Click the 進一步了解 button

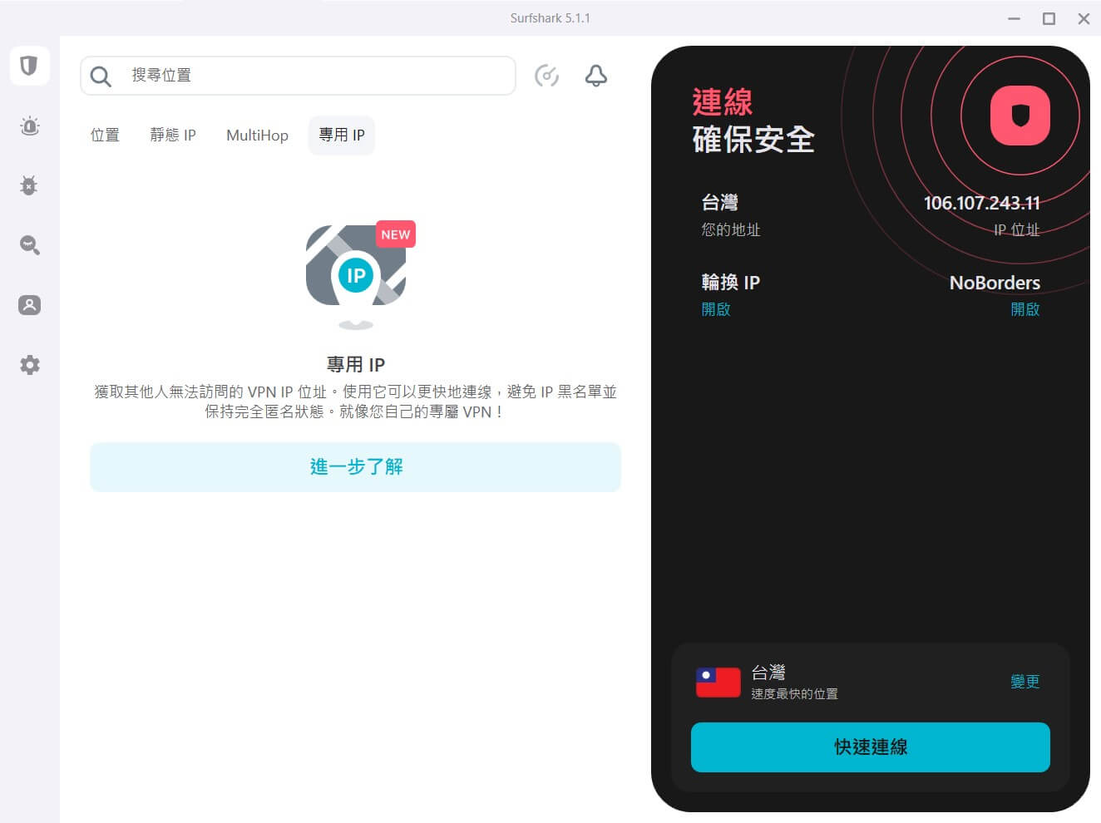click(356, 467)
